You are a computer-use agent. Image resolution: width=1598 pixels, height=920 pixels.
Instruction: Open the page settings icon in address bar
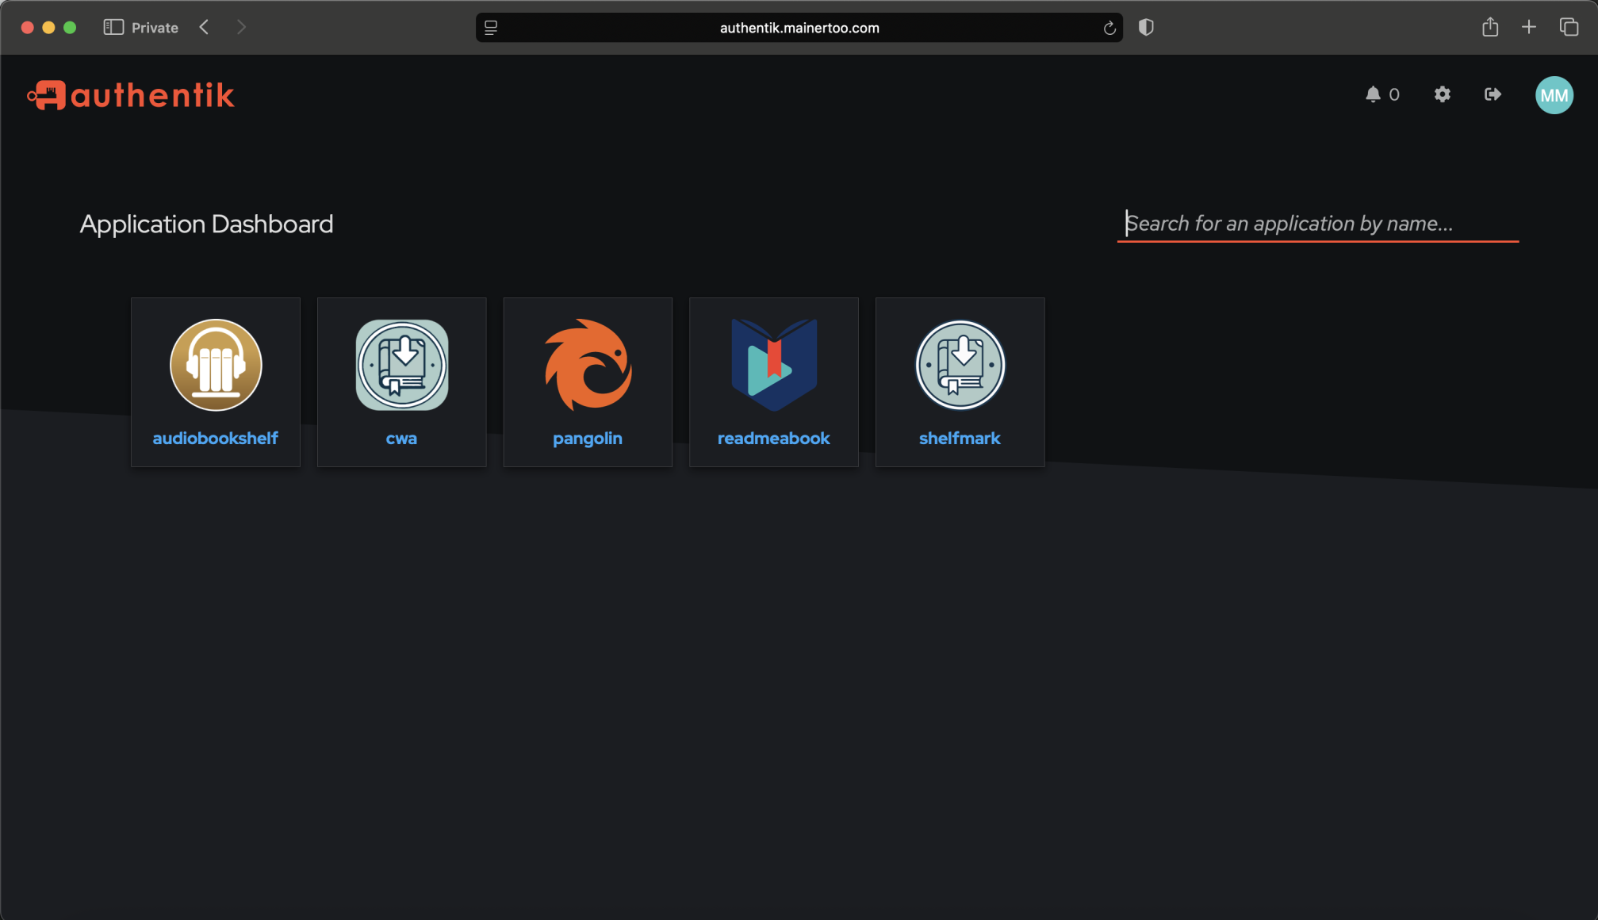491,28
